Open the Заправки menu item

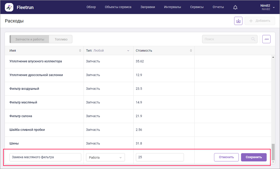coord(147,7)
